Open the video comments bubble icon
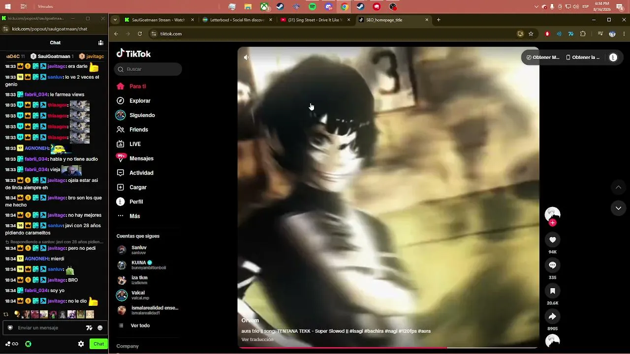This screenshot has height=354, width=630. (x=552, y=265)
